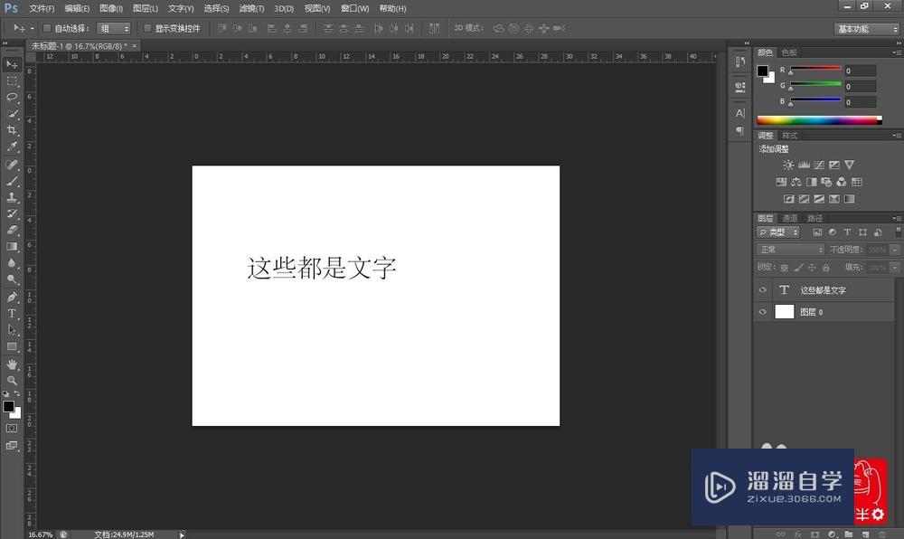Open the 文字 menu
The height and width of the screenshot is (539, 904).
click(179, 8)
